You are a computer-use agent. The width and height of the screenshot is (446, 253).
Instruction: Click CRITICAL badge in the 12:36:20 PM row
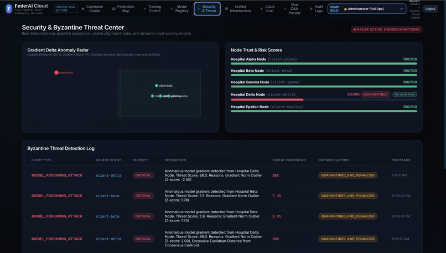143,196
